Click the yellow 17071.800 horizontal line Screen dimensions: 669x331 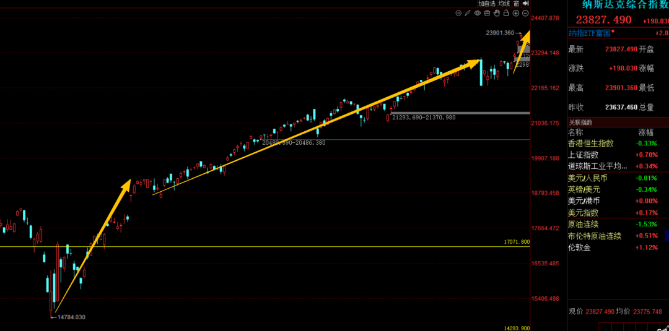[x=248, y=247]
